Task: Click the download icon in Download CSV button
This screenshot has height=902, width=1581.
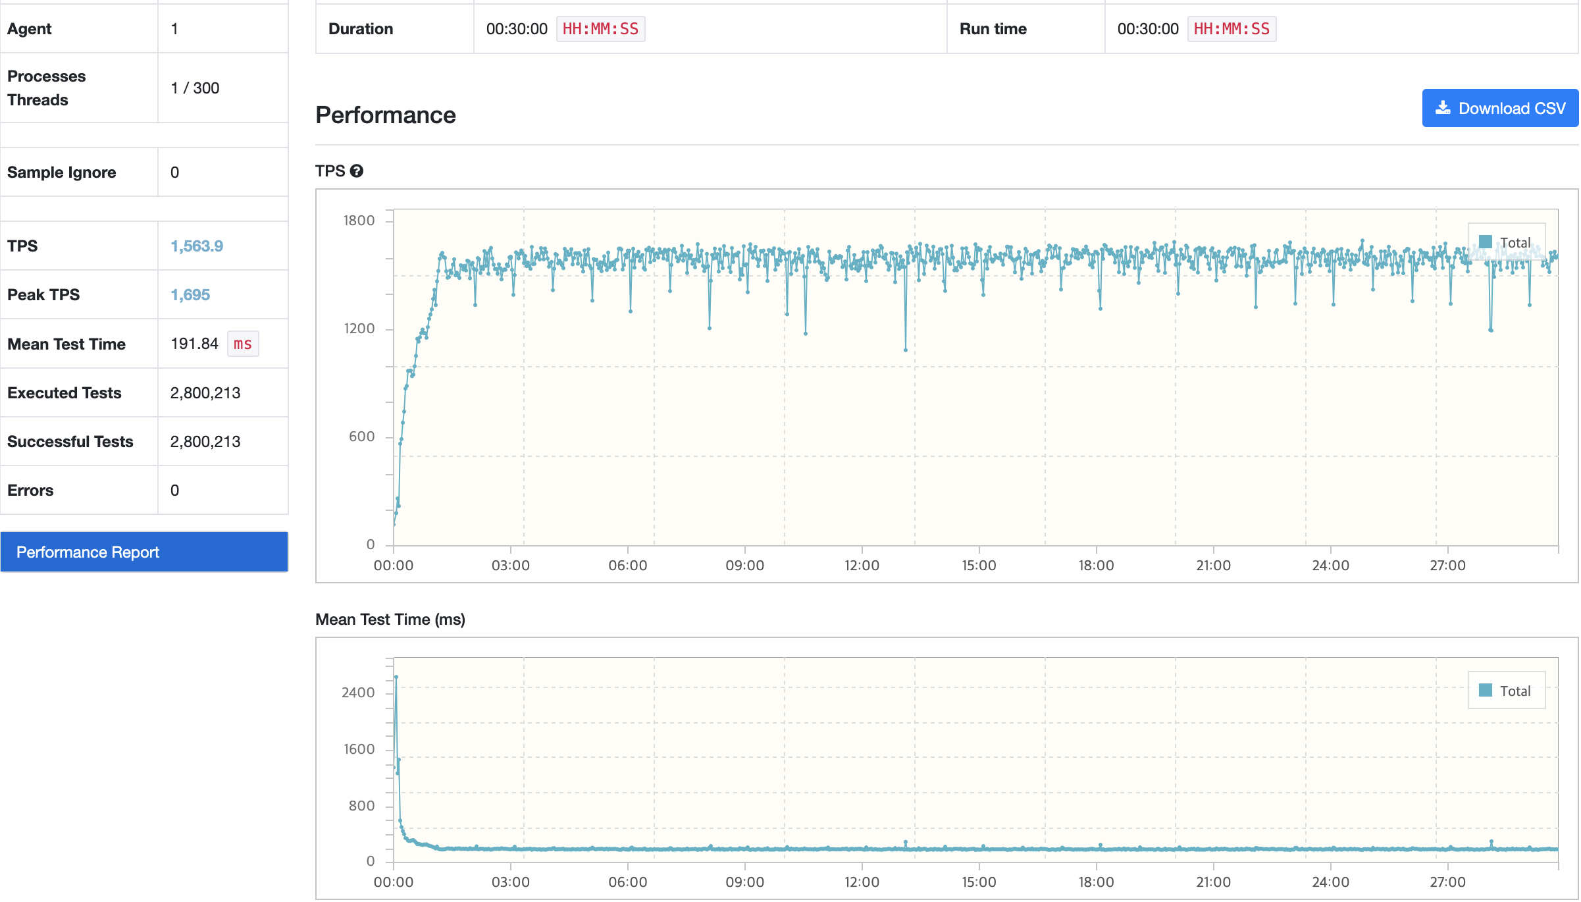Action: point(1443,108)
